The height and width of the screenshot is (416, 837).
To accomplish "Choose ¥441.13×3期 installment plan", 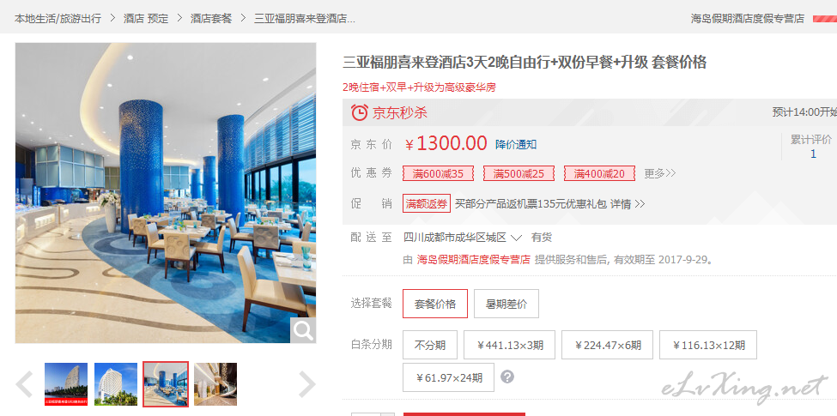I will click(509, 345).
